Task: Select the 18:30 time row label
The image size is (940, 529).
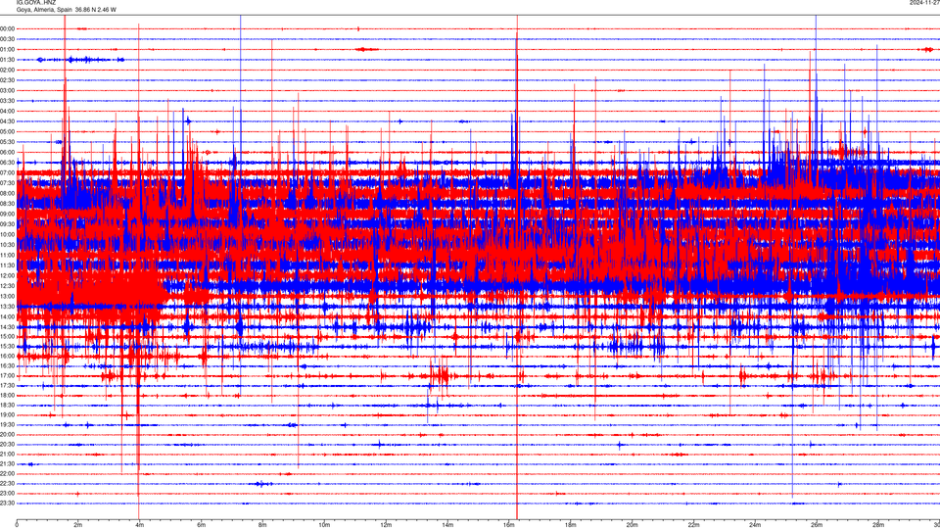Action: 7,405
